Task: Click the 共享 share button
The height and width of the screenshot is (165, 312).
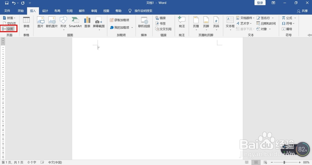Action: tap(302, 11)
